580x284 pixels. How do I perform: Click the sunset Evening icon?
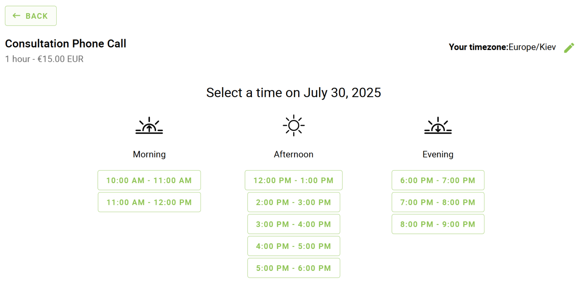click(438, 125)
